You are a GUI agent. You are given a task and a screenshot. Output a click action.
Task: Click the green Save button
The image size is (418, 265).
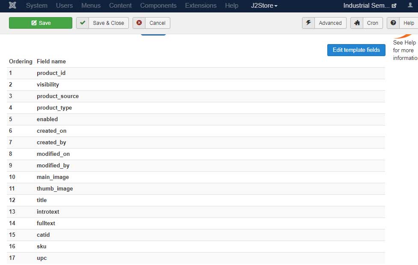point(41,23)
